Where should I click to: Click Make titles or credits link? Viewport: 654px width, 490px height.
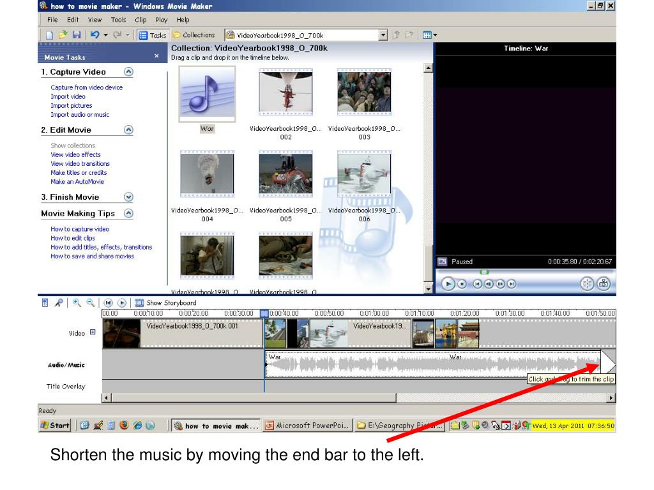pos(79,172)
